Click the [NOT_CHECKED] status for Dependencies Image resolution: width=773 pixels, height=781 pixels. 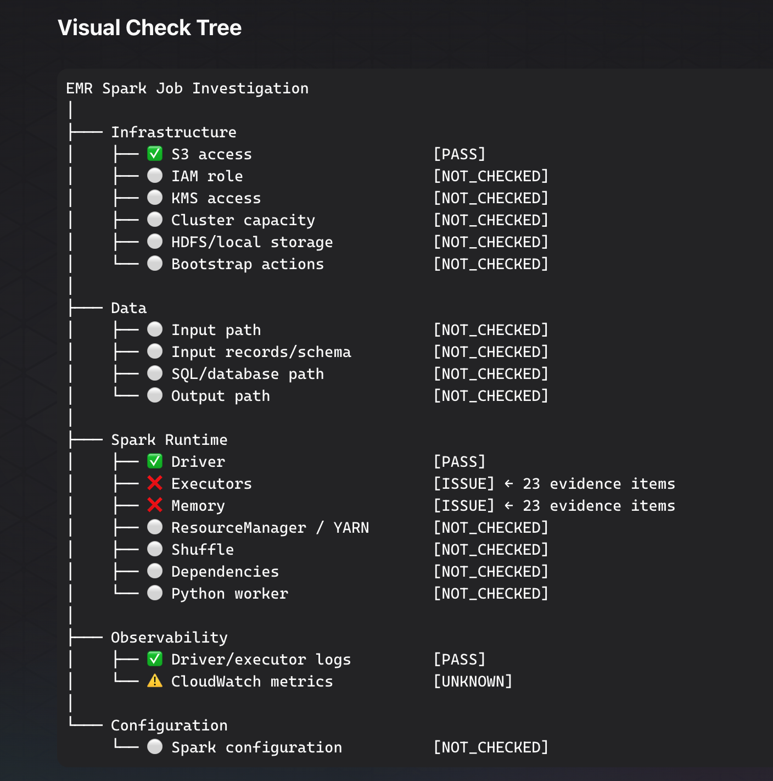pyautogui.click(x=491, y=572)
